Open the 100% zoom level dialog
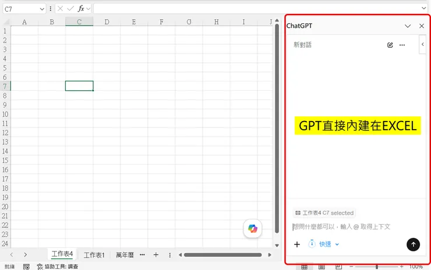Viewport: 431px width, 270px height. point(416,267)
